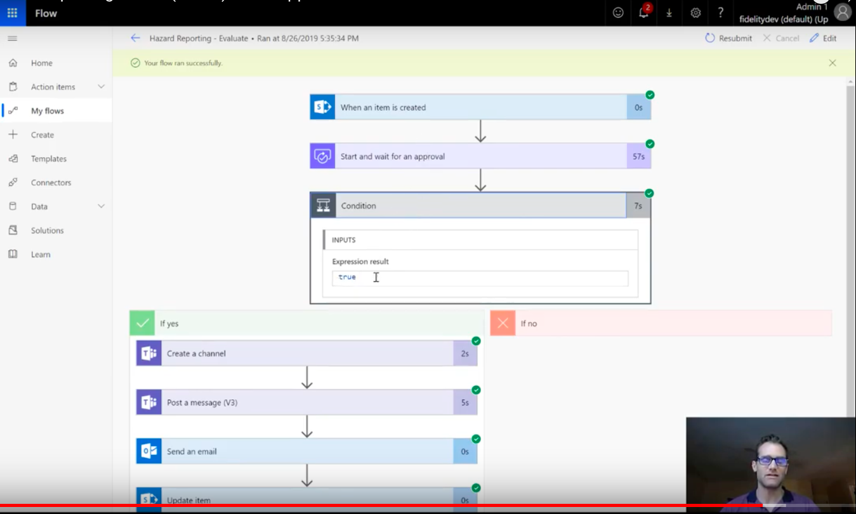
Task: Click SharePoint icon on When an item is created
Action: 322,107
